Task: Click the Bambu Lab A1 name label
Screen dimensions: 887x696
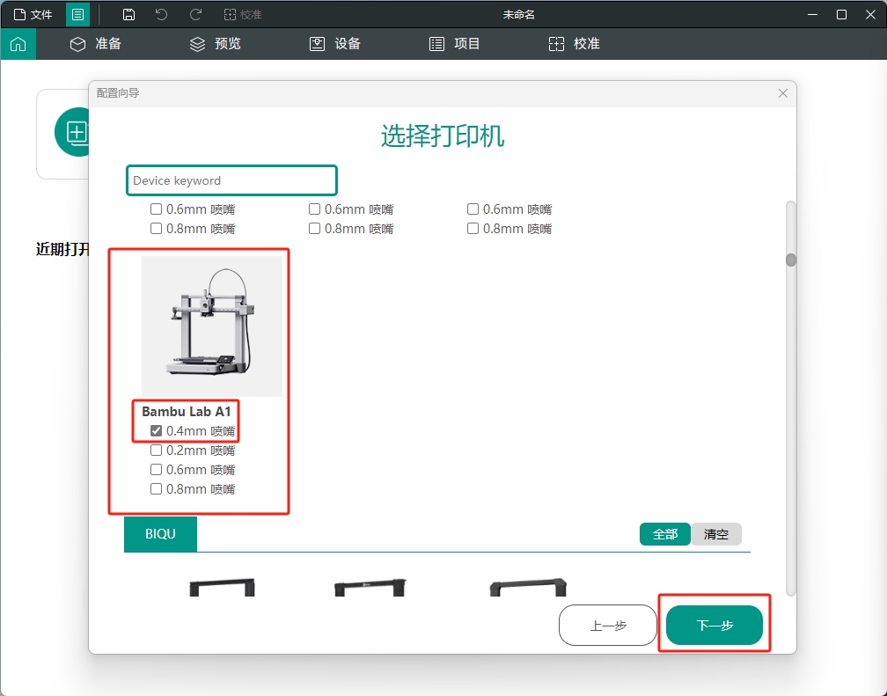Action: coord(187,412)
